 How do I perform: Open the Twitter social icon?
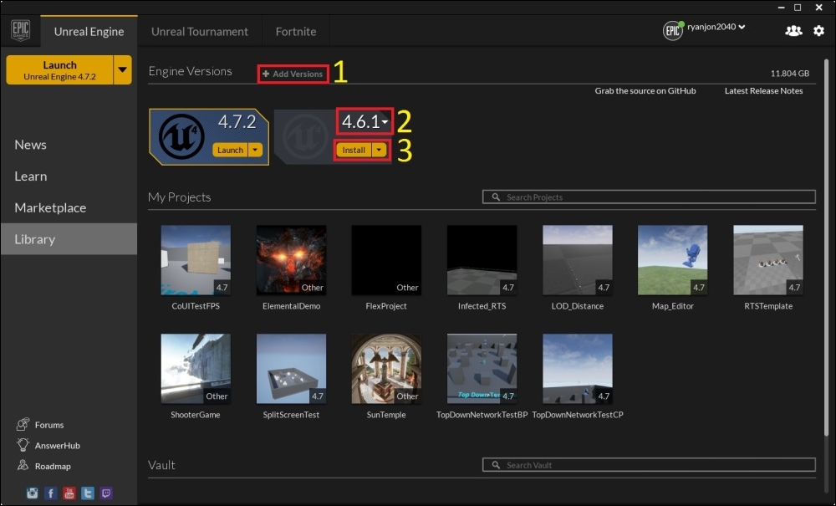point(88,493)
